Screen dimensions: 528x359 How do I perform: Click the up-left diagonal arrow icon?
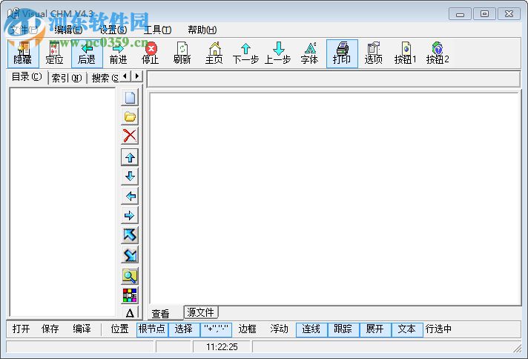point(130,235)
